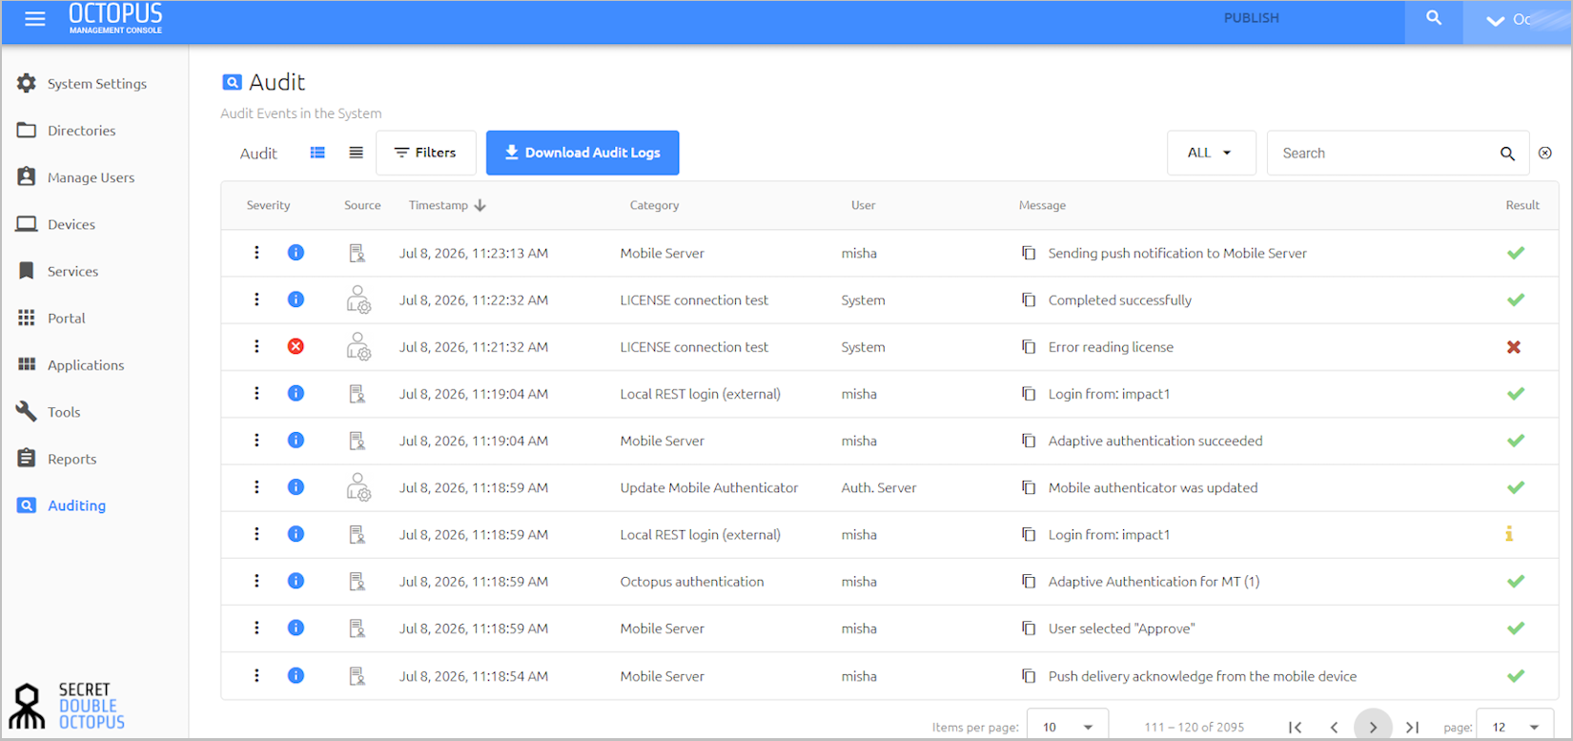Viewport: 1573px width, 741px height.
Task: Go to the next page
Action: point(1373,727)
